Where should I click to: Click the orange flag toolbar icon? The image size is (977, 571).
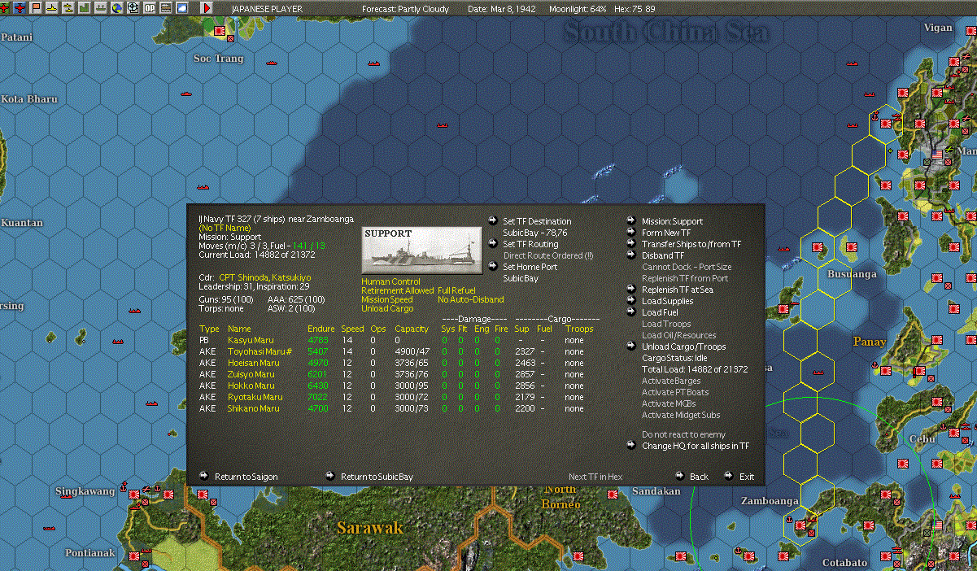(36, 7)
